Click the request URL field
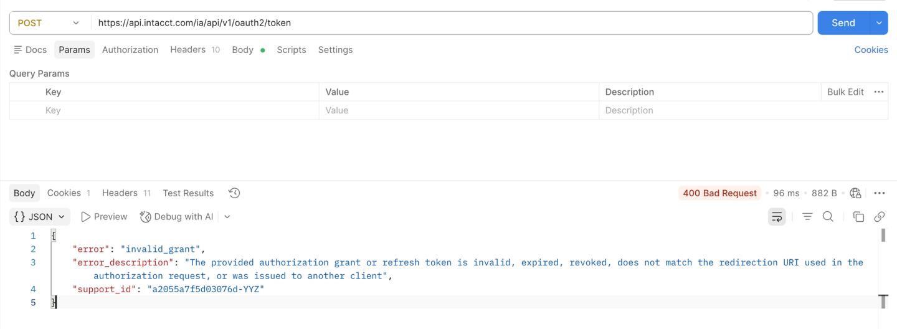The width and height of the screenshot is (897, 329). coord(452,23)
